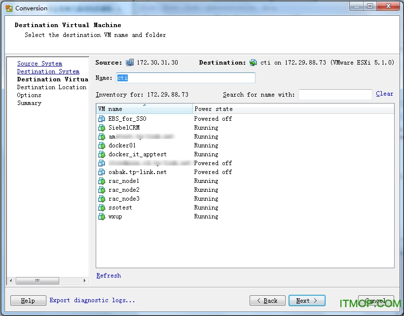Sort list by VM name column header

pos(144,109)
